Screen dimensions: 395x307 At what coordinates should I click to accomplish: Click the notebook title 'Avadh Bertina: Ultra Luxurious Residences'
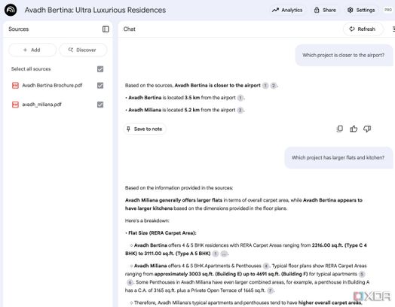95,10
